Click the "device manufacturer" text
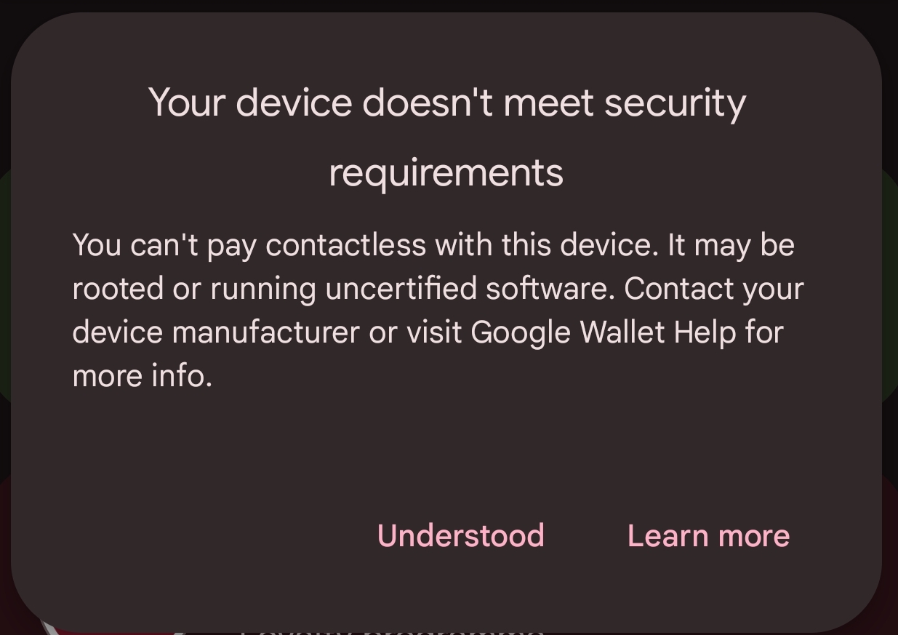The height and width of the screenshot is (635, 898). [216, 333]
